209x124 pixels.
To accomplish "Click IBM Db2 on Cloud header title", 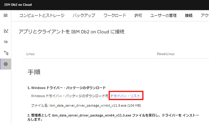I will click(x=18, y=5).
